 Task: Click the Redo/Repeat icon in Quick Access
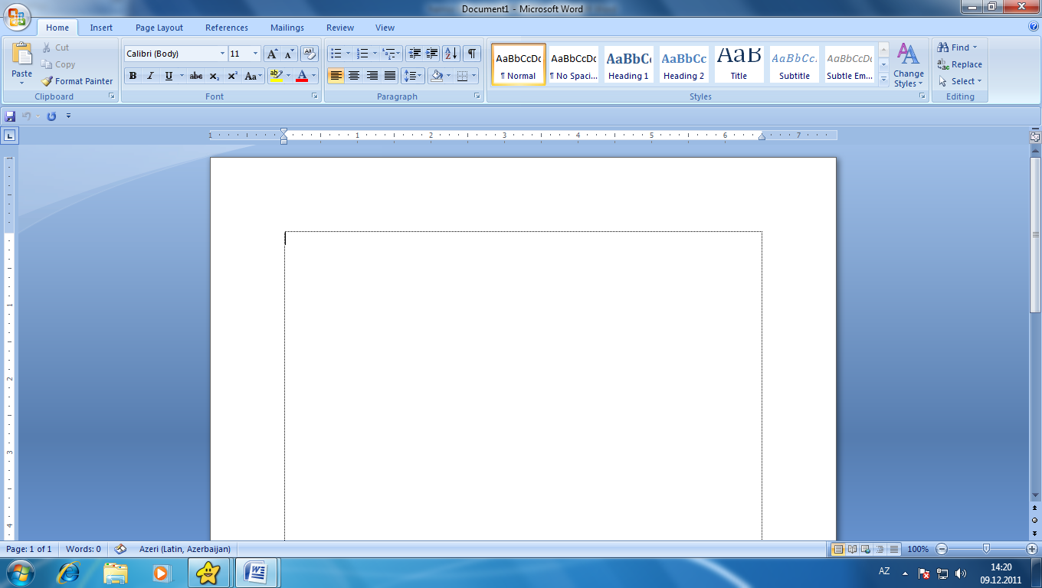pyautogui.click(x=51, y=116)
